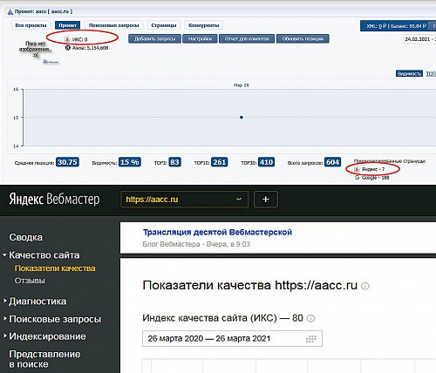
Task: Open the Поисковые запросы tab in project view
Action: tap(114, 25)
